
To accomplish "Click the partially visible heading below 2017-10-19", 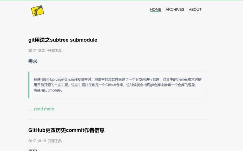I will [33, 150].
